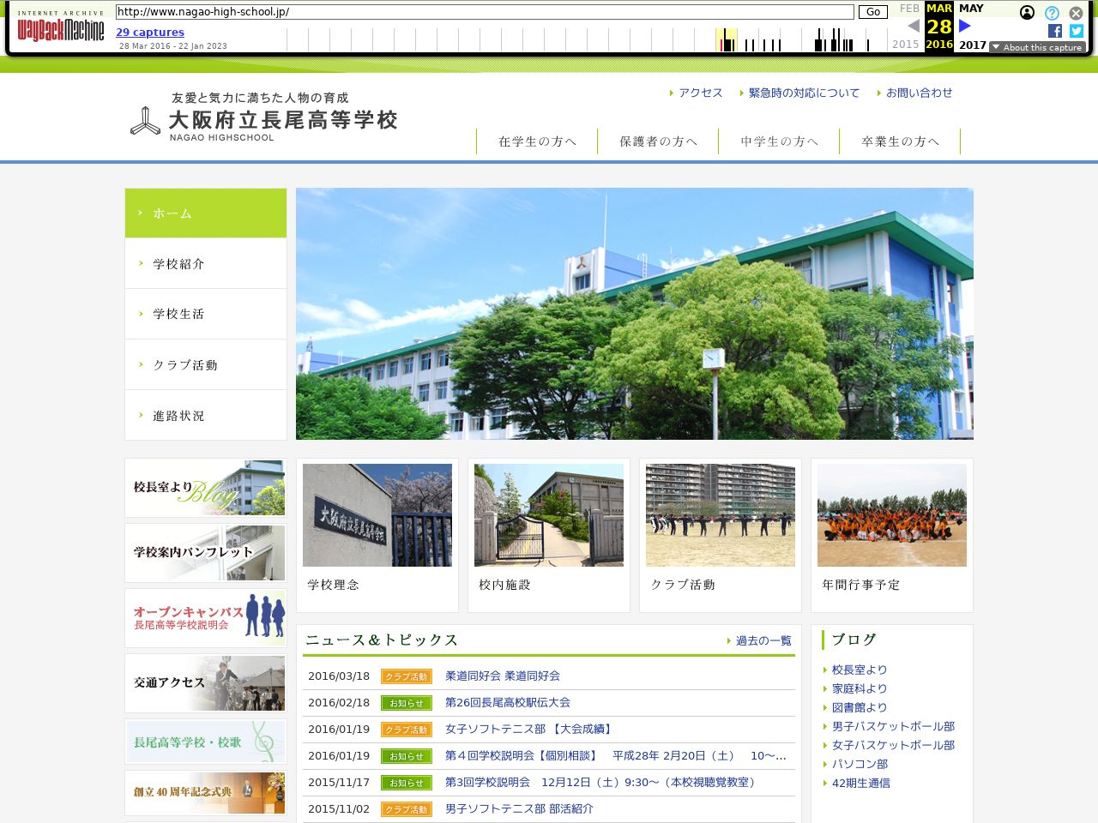1098x823 pixels.
Task: Open the 校内施設 photo thumbnail
Action: tap(549, 515)
